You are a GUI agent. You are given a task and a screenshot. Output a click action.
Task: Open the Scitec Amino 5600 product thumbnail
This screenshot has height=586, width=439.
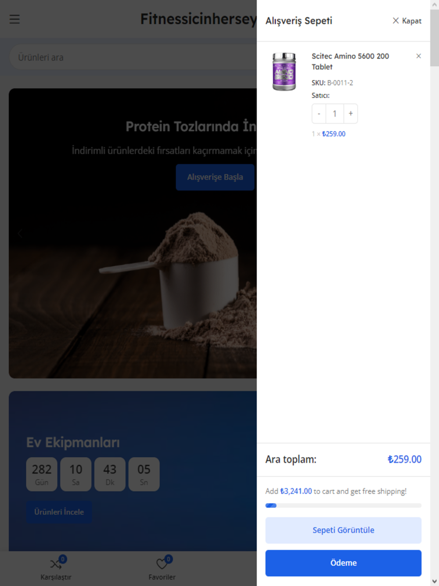(x=284, y=72)
